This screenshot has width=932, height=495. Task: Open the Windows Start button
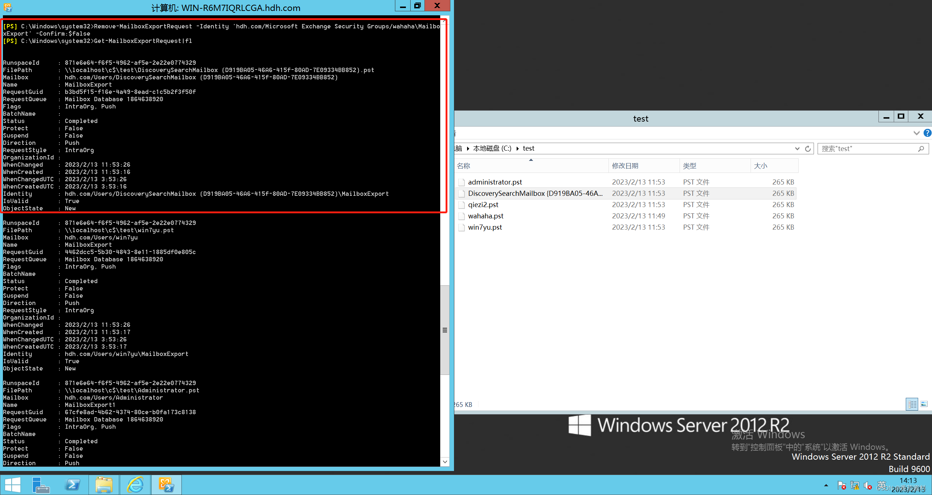pos(13,485)
